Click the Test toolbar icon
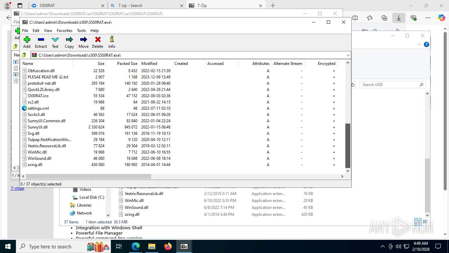 [55, 40]
